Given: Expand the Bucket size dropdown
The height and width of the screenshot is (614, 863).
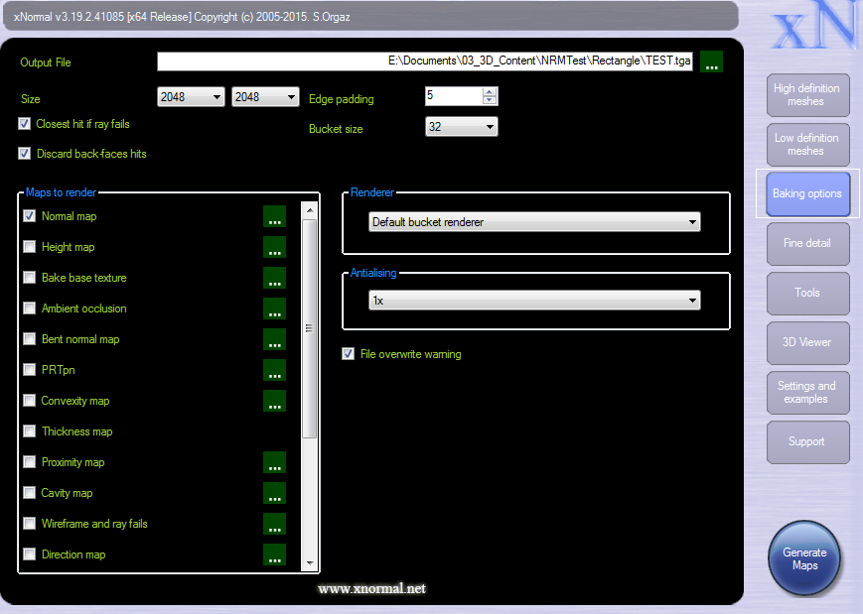Looking at the screenshot, I should pyautogui.click(x=461, y=127).
